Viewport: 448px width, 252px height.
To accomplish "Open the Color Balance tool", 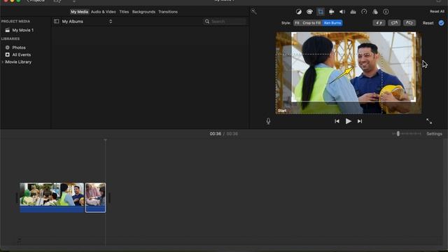I will point(299,12).
